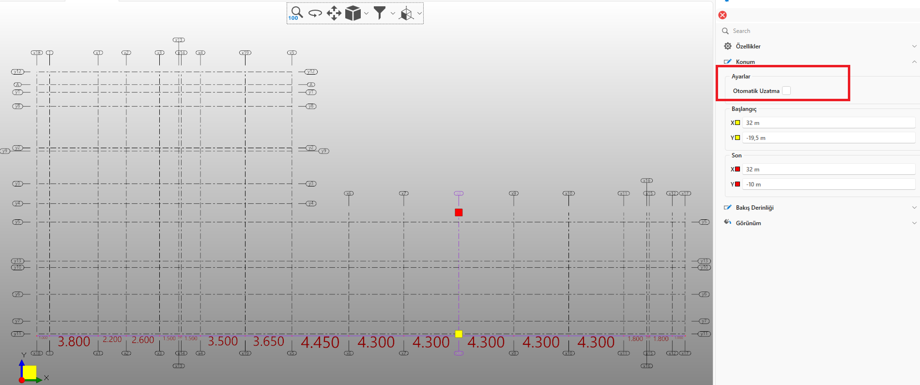The width and height of the screenshot is (920, 385).
Task: Open the filter funnel dropdown arrow
Action: 393,14
